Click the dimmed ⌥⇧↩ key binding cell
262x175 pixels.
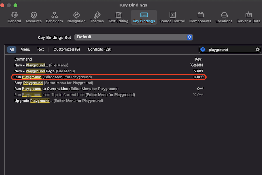[198, 94]
